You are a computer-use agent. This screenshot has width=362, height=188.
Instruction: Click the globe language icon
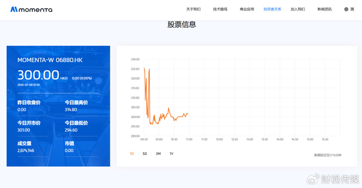(x=346, y=9)
